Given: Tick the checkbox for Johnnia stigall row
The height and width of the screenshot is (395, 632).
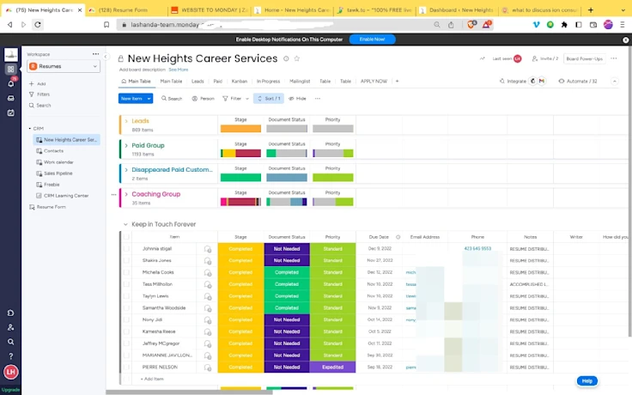Looking at the screenshot, I should coord(126,249).
